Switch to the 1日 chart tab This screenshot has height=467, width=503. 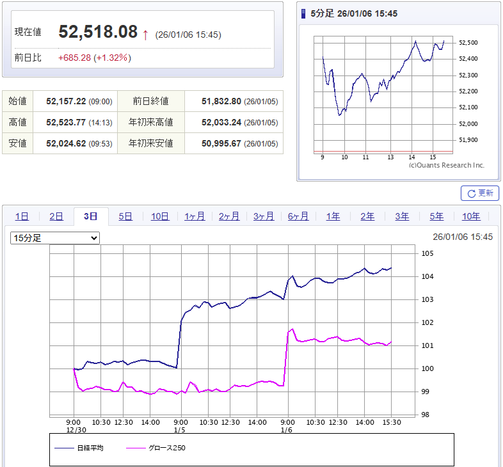(x=22, y=216)
